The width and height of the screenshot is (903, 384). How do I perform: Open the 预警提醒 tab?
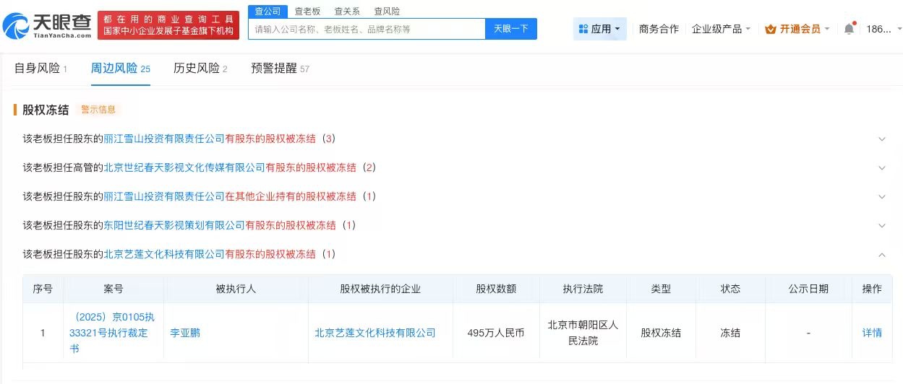coord(280,69)
